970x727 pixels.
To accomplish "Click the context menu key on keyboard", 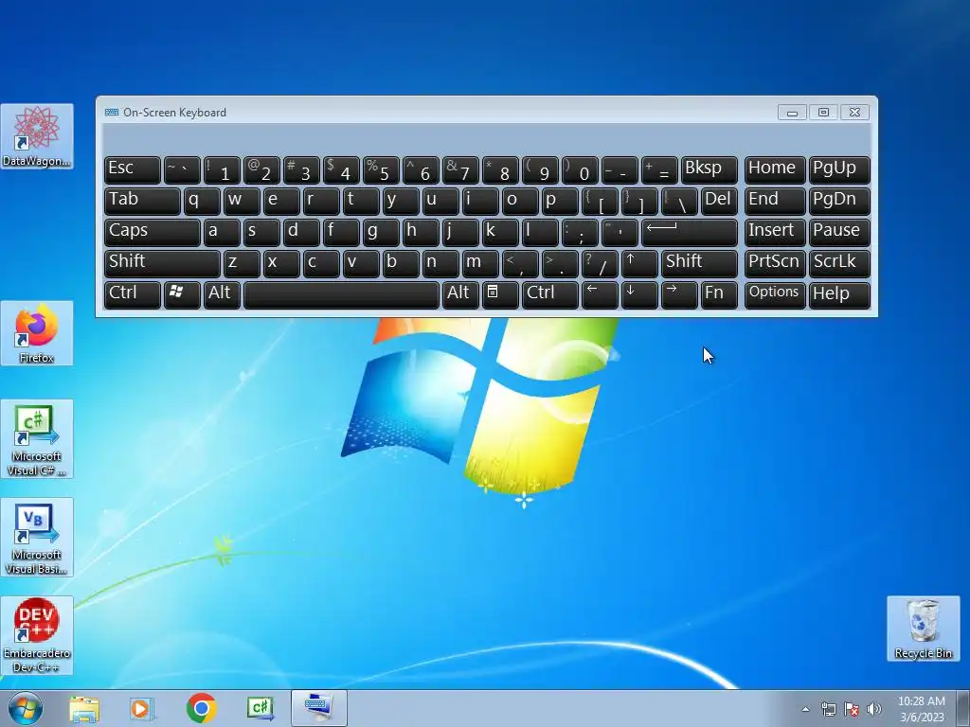I will [500, 294].
